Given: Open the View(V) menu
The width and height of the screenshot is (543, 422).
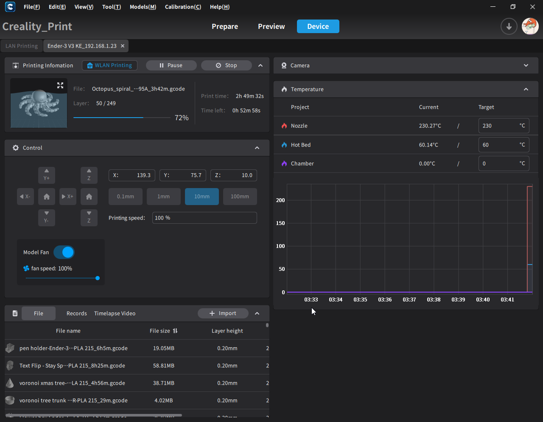Looking at the screenshot, I should click(x=84, y=7).
